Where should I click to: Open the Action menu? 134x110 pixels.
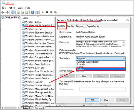tap(12, 8)
